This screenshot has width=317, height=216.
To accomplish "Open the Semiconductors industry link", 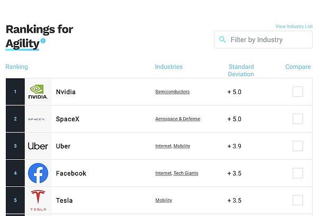I will (172, 92).
